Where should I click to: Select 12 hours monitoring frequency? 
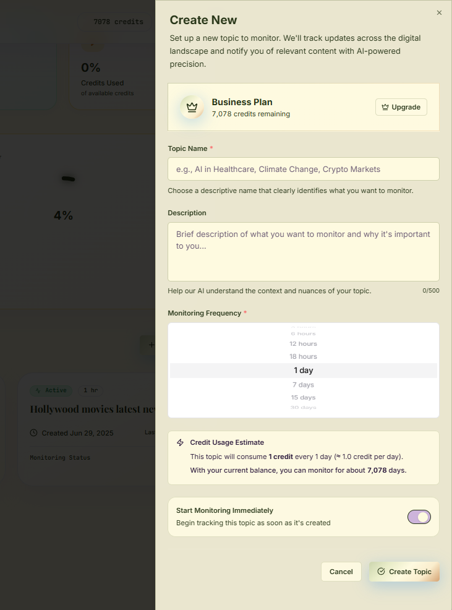click(x=303, y=344)
